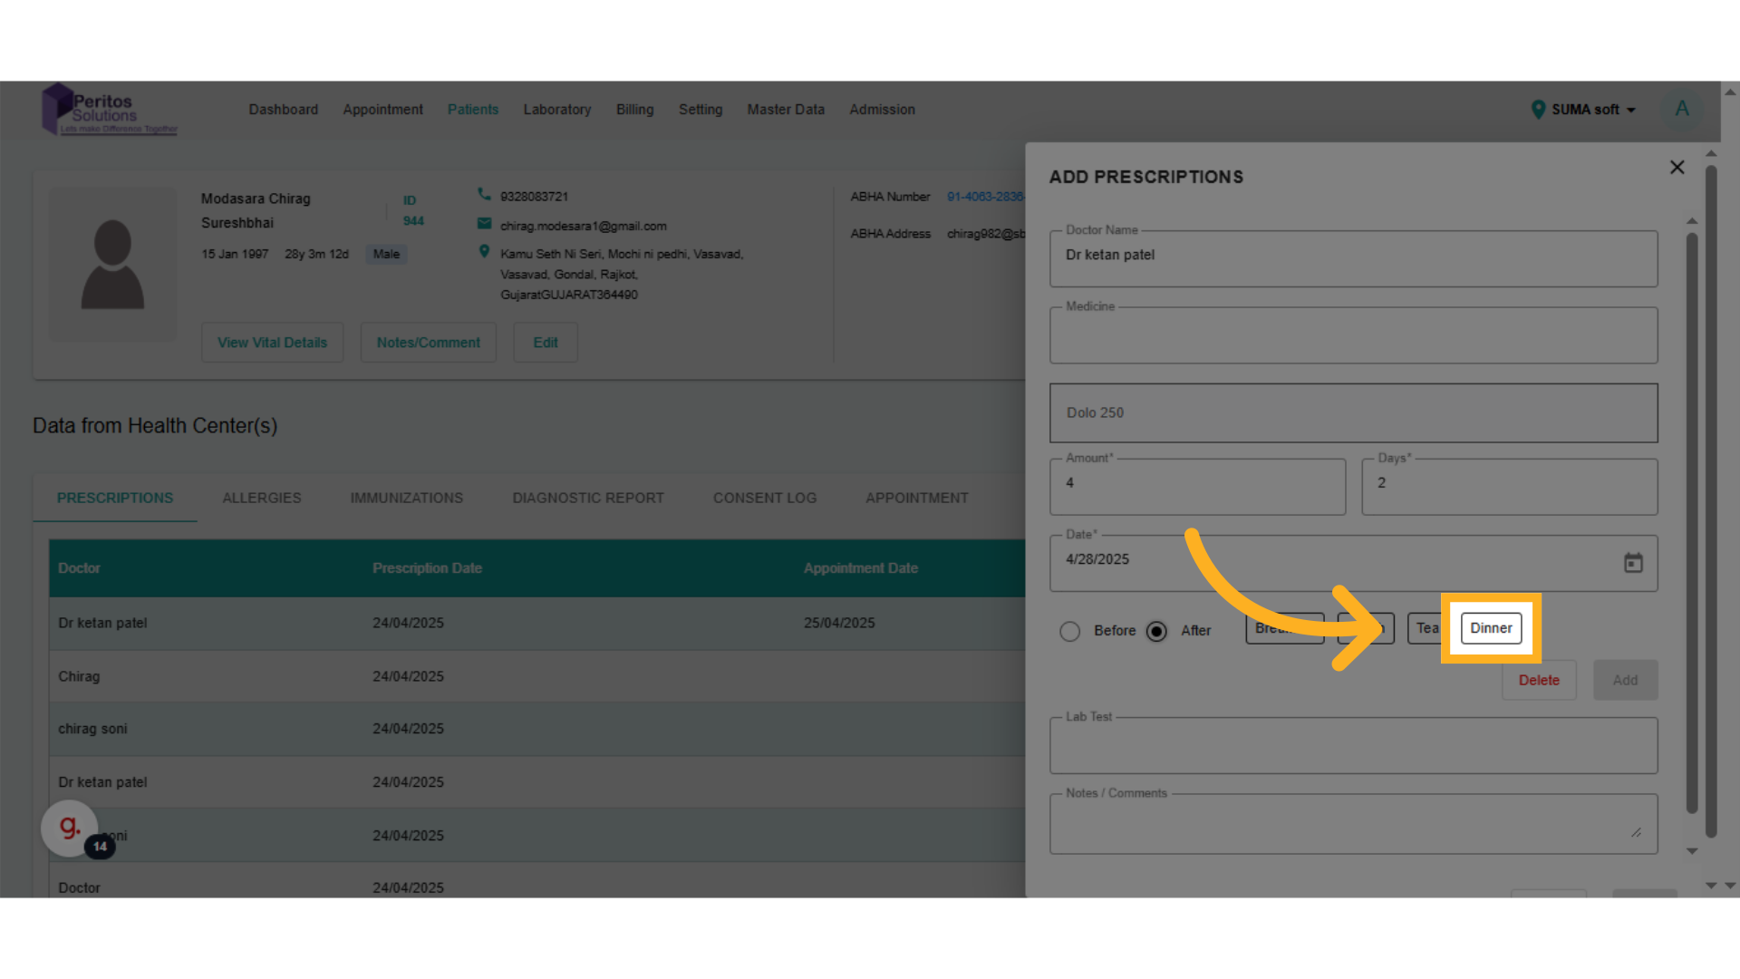Select the After radio button

point(1156,631)
